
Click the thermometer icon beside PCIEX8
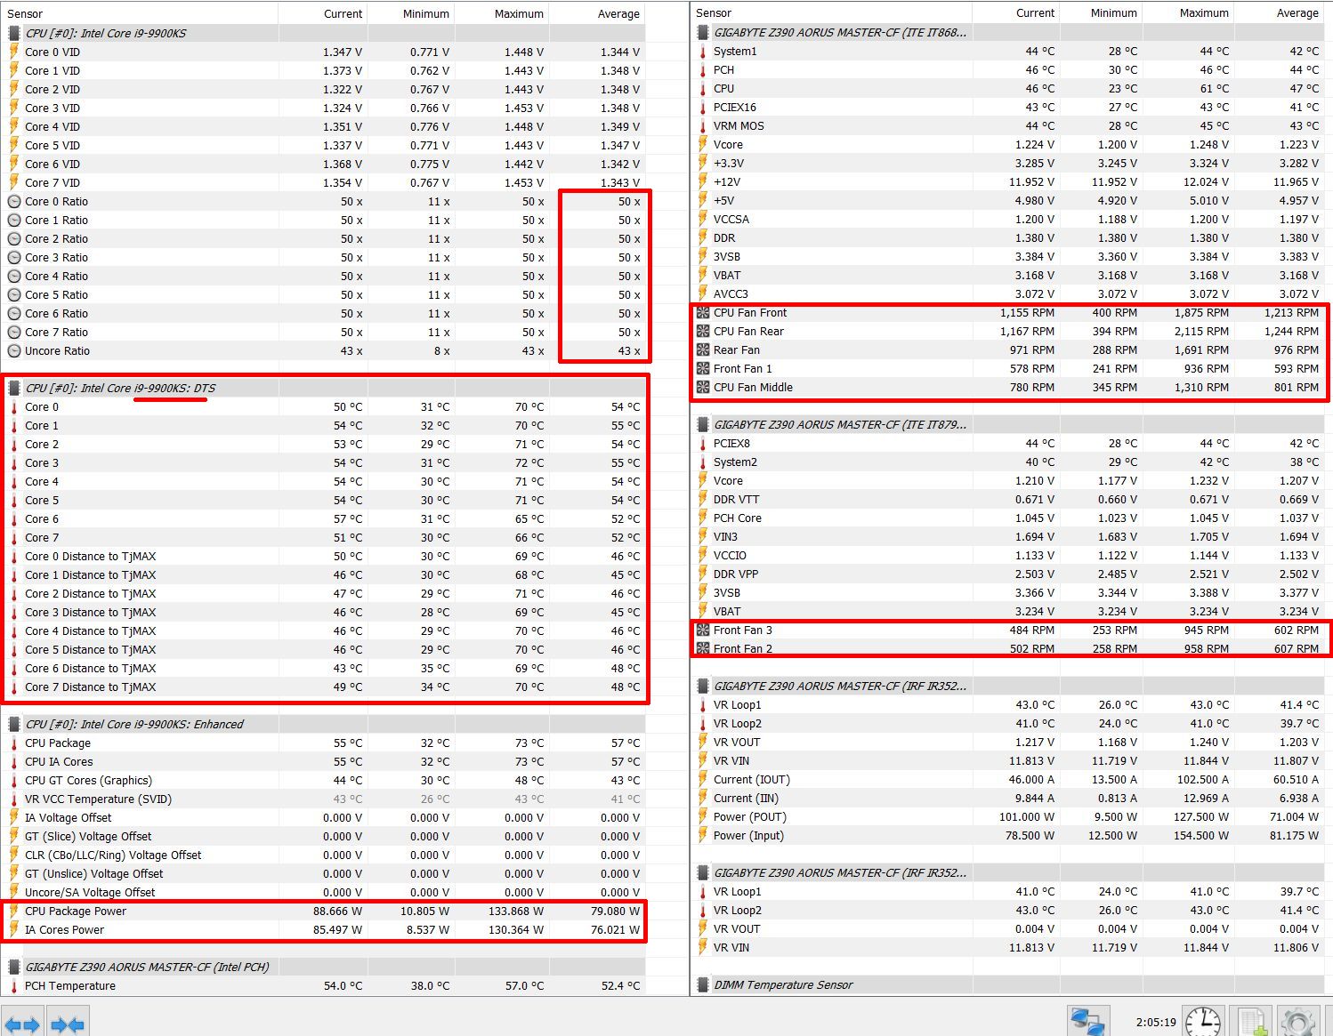[703, 444]
